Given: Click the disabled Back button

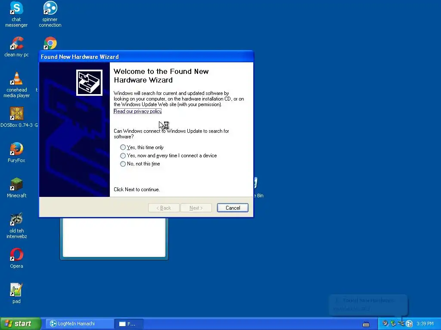Looking at the screenshot, I should 164,208.
